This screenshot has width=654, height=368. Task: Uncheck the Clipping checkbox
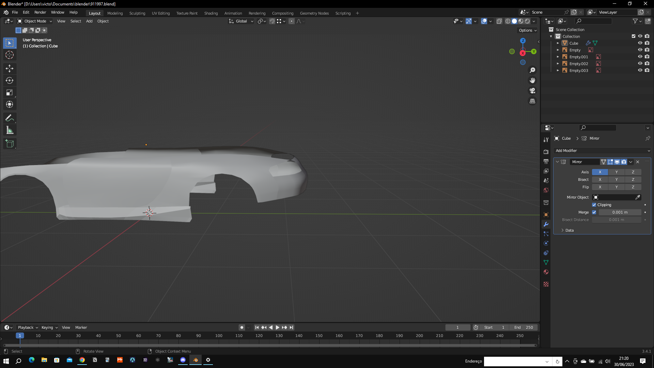594,205
